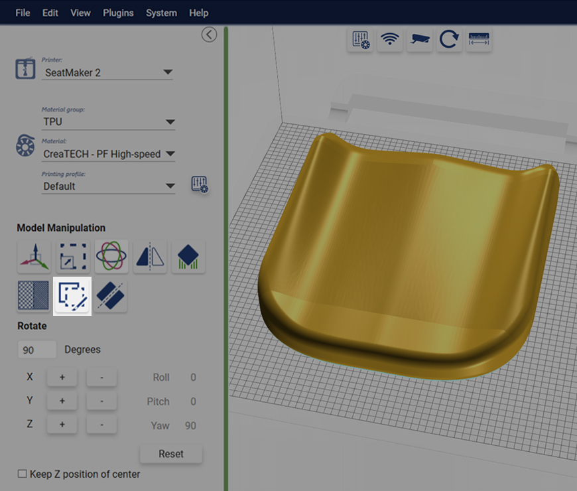Viewport: 577px width, 491px height.
Task: Click the Pitch value 0
Action: (193, 401)
